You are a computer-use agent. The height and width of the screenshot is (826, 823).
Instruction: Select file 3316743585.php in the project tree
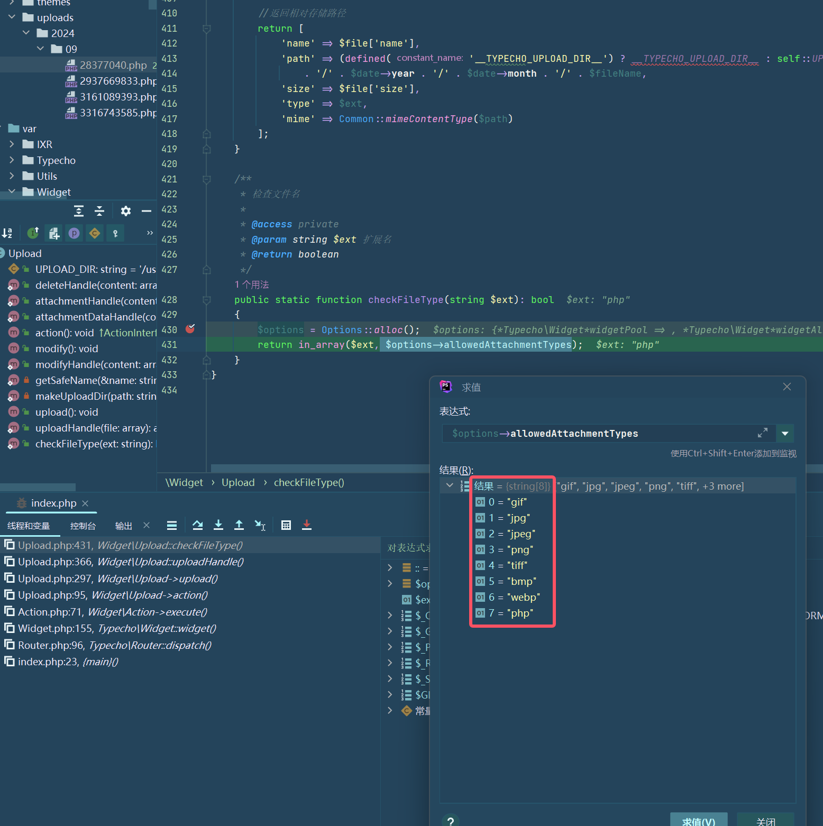tap(78, 113)
